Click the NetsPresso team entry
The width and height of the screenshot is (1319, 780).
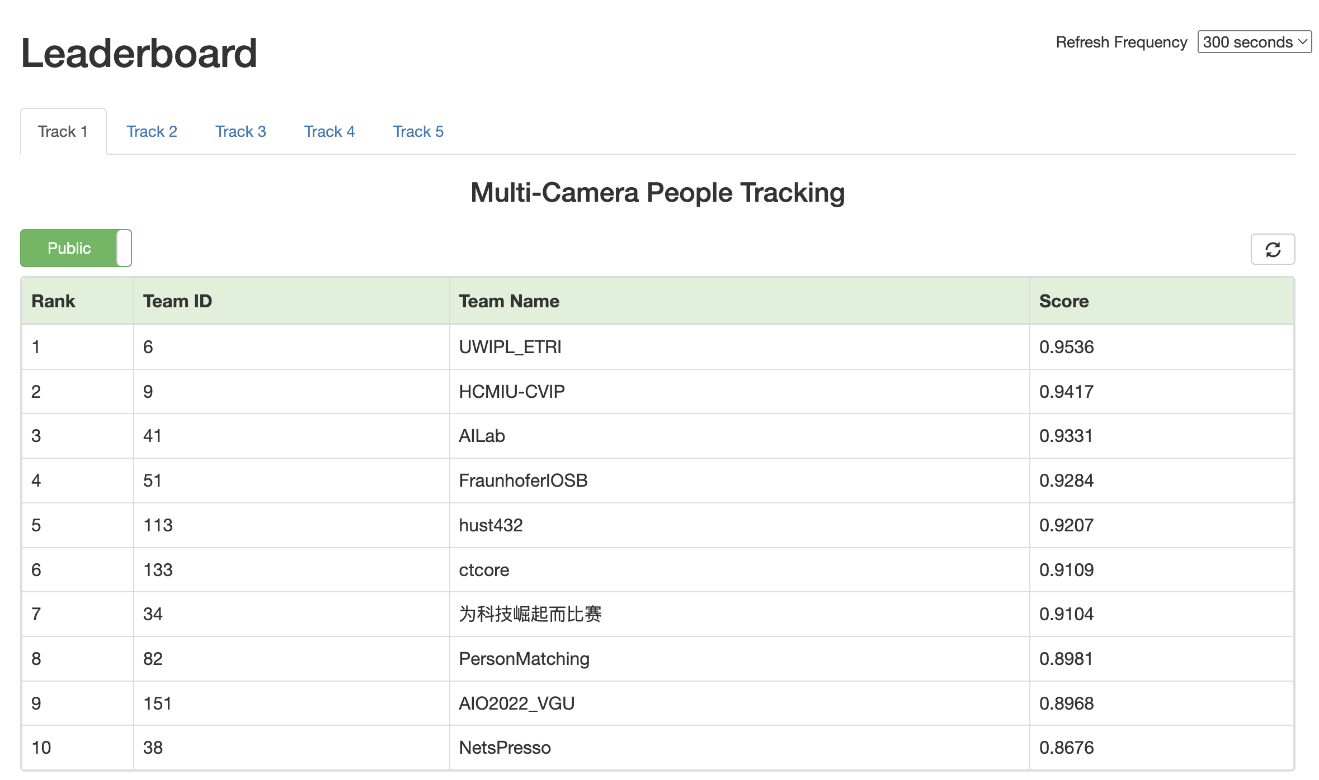(x=504, y=748)
